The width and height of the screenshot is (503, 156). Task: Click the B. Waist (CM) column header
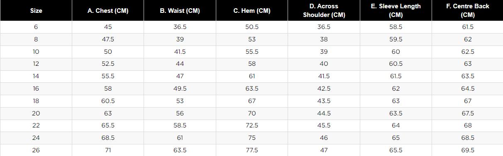click(180, 11)
